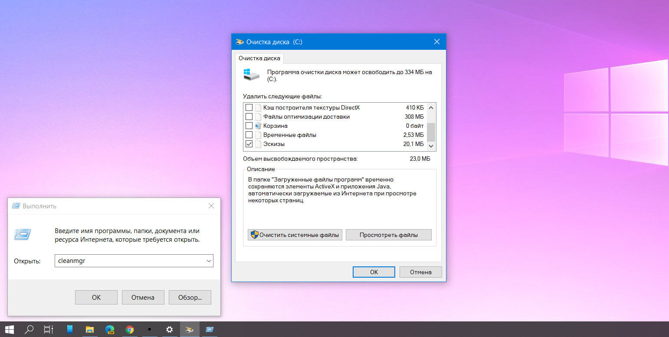Select the Корзина row text
The width and height of the screenshot is (669, 337).
[275, 126]
